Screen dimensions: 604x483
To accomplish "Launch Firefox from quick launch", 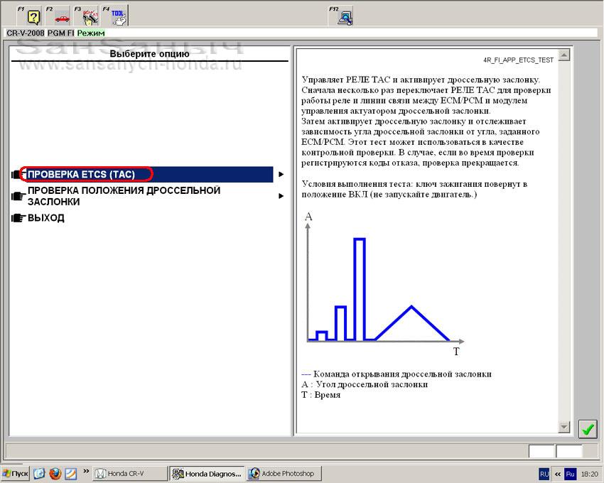I will tap(55, 473).
